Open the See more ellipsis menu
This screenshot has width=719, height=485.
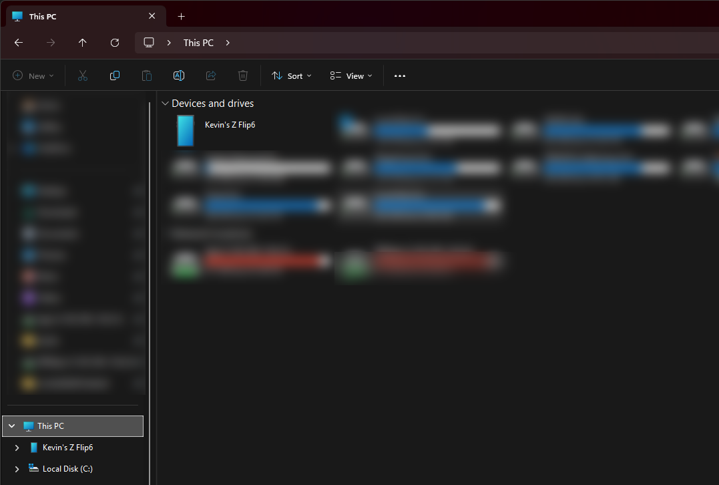(x=400, y=75)
